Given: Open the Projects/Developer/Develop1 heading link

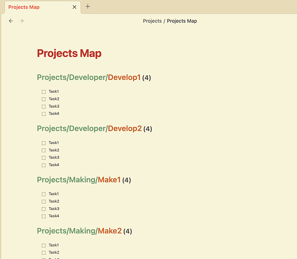Looking at the screenshot, I should [88, 77].
